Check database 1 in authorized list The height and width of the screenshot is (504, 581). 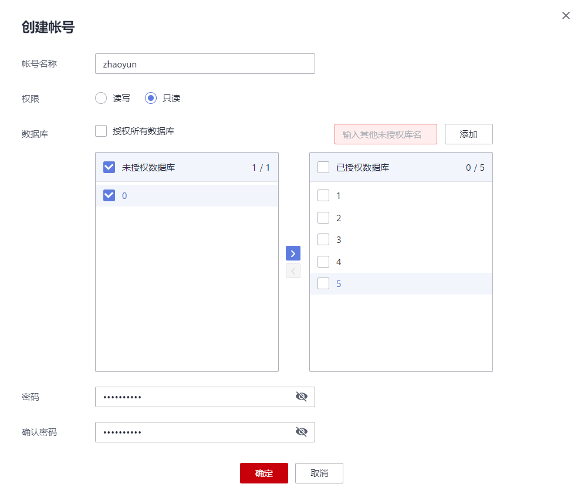323,195
